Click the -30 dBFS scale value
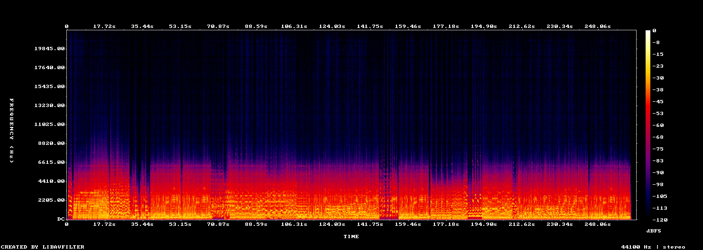Image resolution: width=703 pixels, height=250 pixels. 658,78
